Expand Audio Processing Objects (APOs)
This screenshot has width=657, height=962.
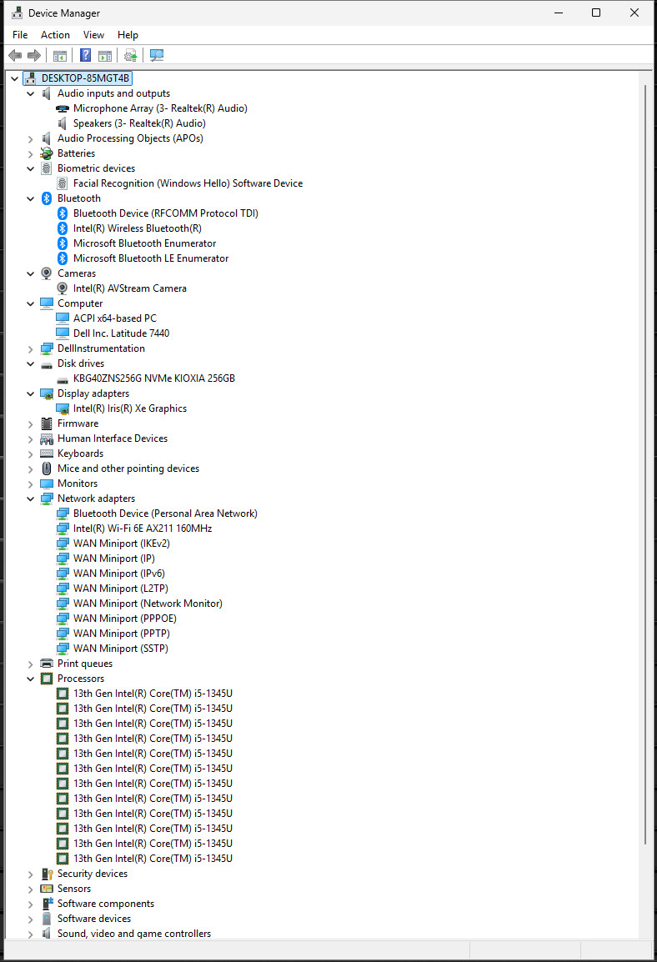pos(31,138)
